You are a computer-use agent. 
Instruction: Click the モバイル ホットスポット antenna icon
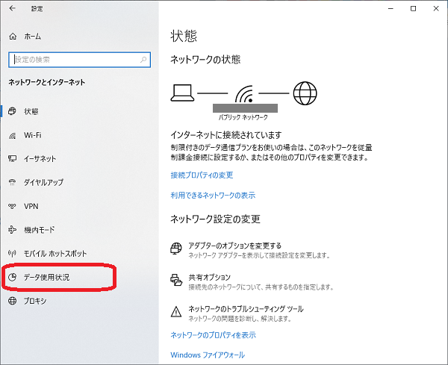[x=12, y=253]
